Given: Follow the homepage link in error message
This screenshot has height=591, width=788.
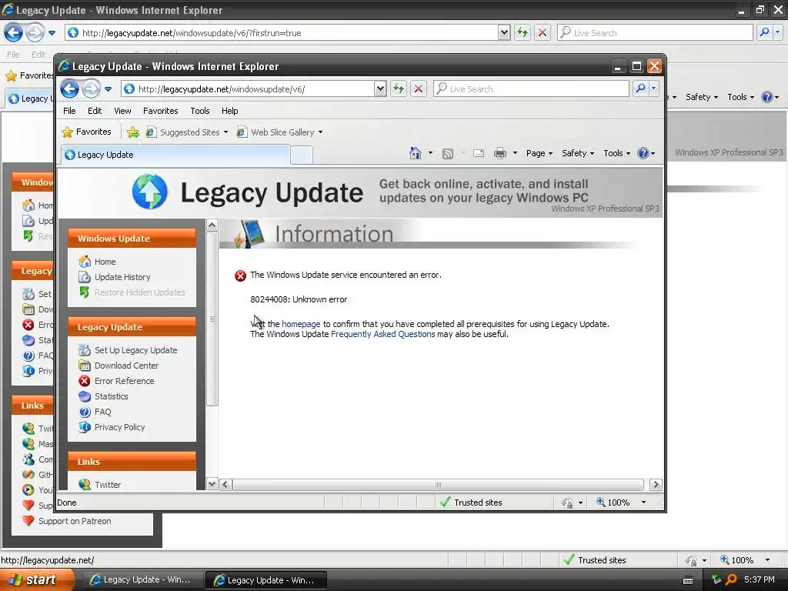Looking at the screenshot, I should [x=301, y=324].
